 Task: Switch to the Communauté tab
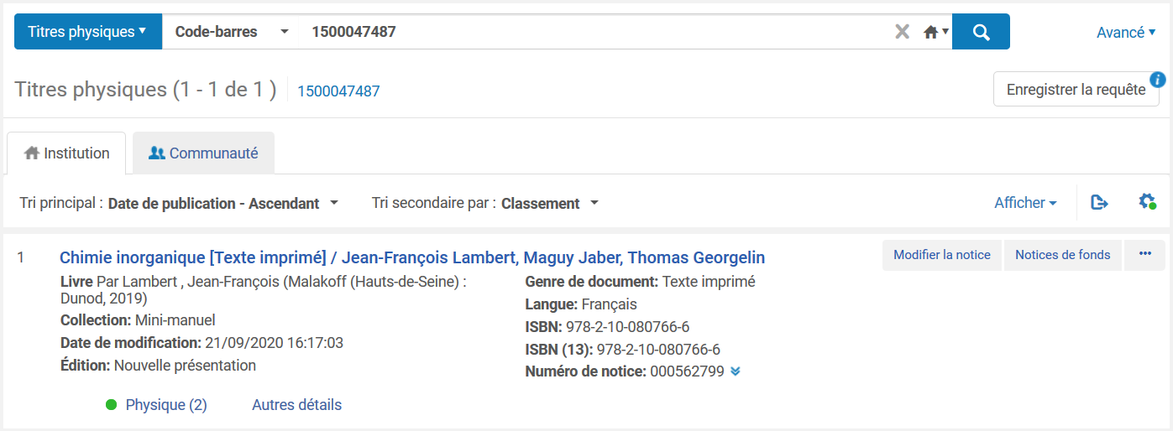pos(203,153)
